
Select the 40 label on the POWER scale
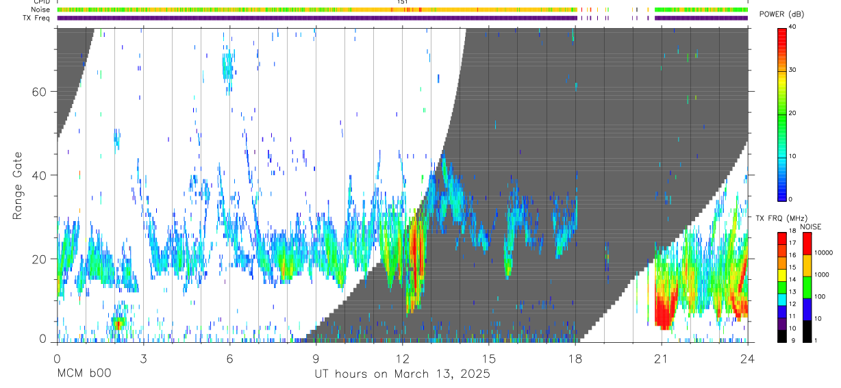(794, 27)
